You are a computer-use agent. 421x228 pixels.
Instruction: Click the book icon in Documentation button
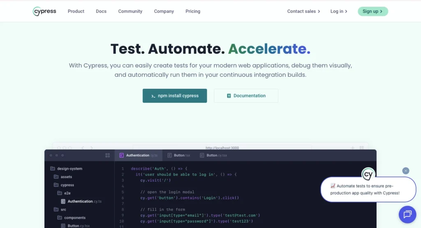[229, 96]
